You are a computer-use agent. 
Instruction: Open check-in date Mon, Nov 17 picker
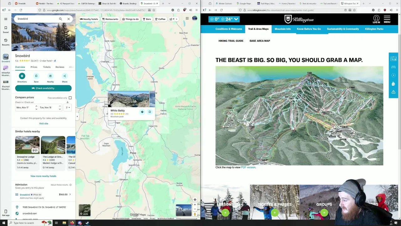tap(26, 107)
